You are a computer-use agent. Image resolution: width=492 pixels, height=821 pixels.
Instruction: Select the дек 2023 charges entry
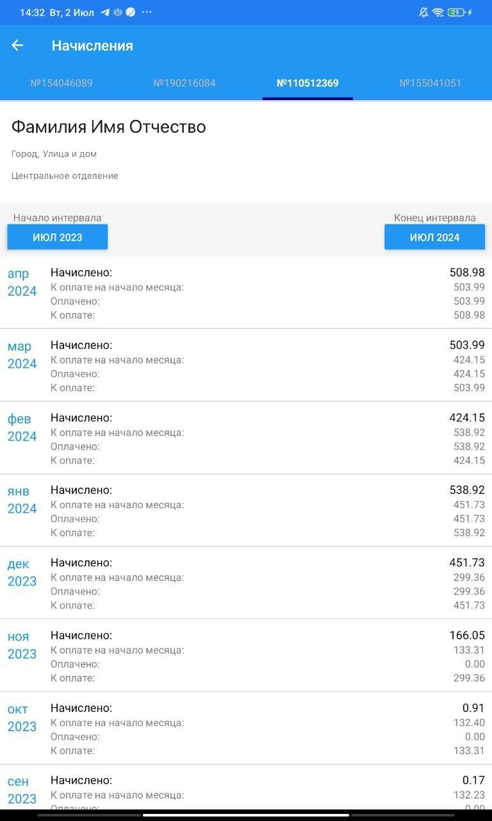(x=246, y=583)
